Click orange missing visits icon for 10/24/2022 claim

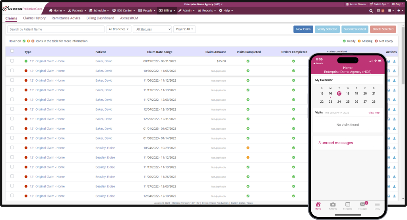248,148
